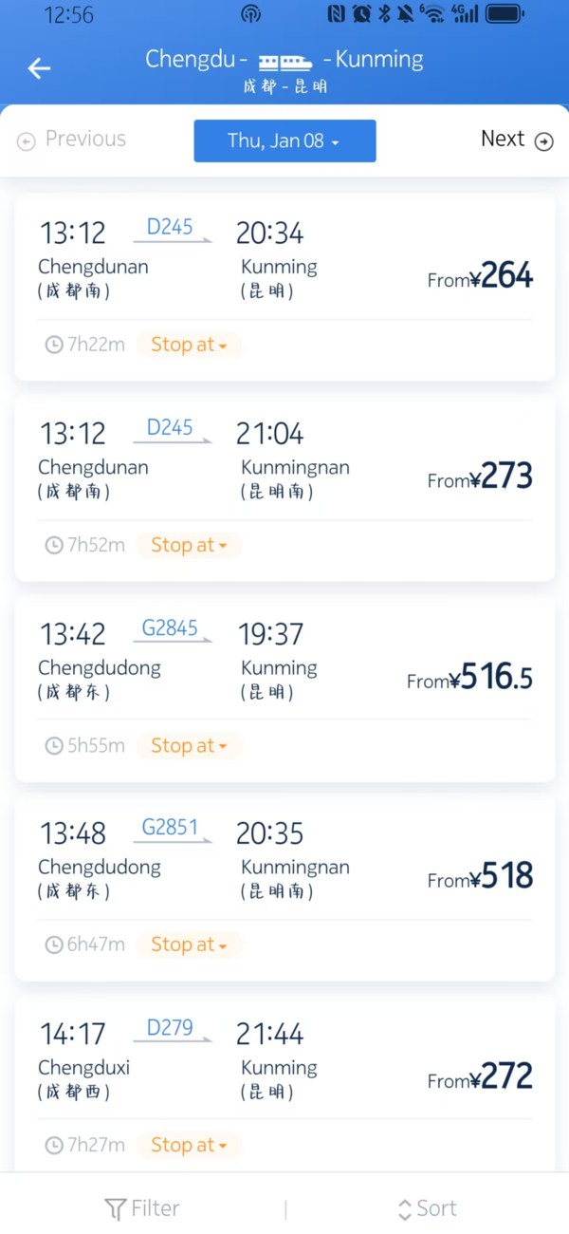
Task: Tap the G2851 train number link
Action: pyautogui.click(x=170, y=828)
